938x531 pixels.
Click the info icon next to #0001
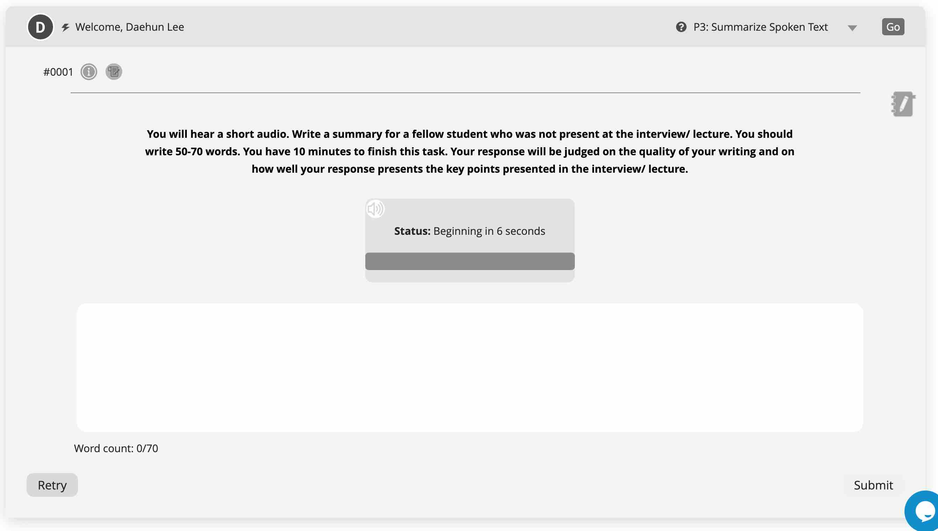pos(88,72)
